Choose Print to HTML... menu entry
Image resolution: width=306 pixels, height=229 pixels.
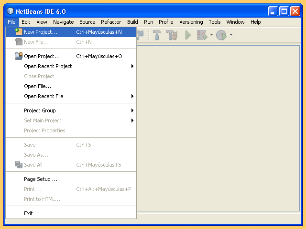pos(71,199)
